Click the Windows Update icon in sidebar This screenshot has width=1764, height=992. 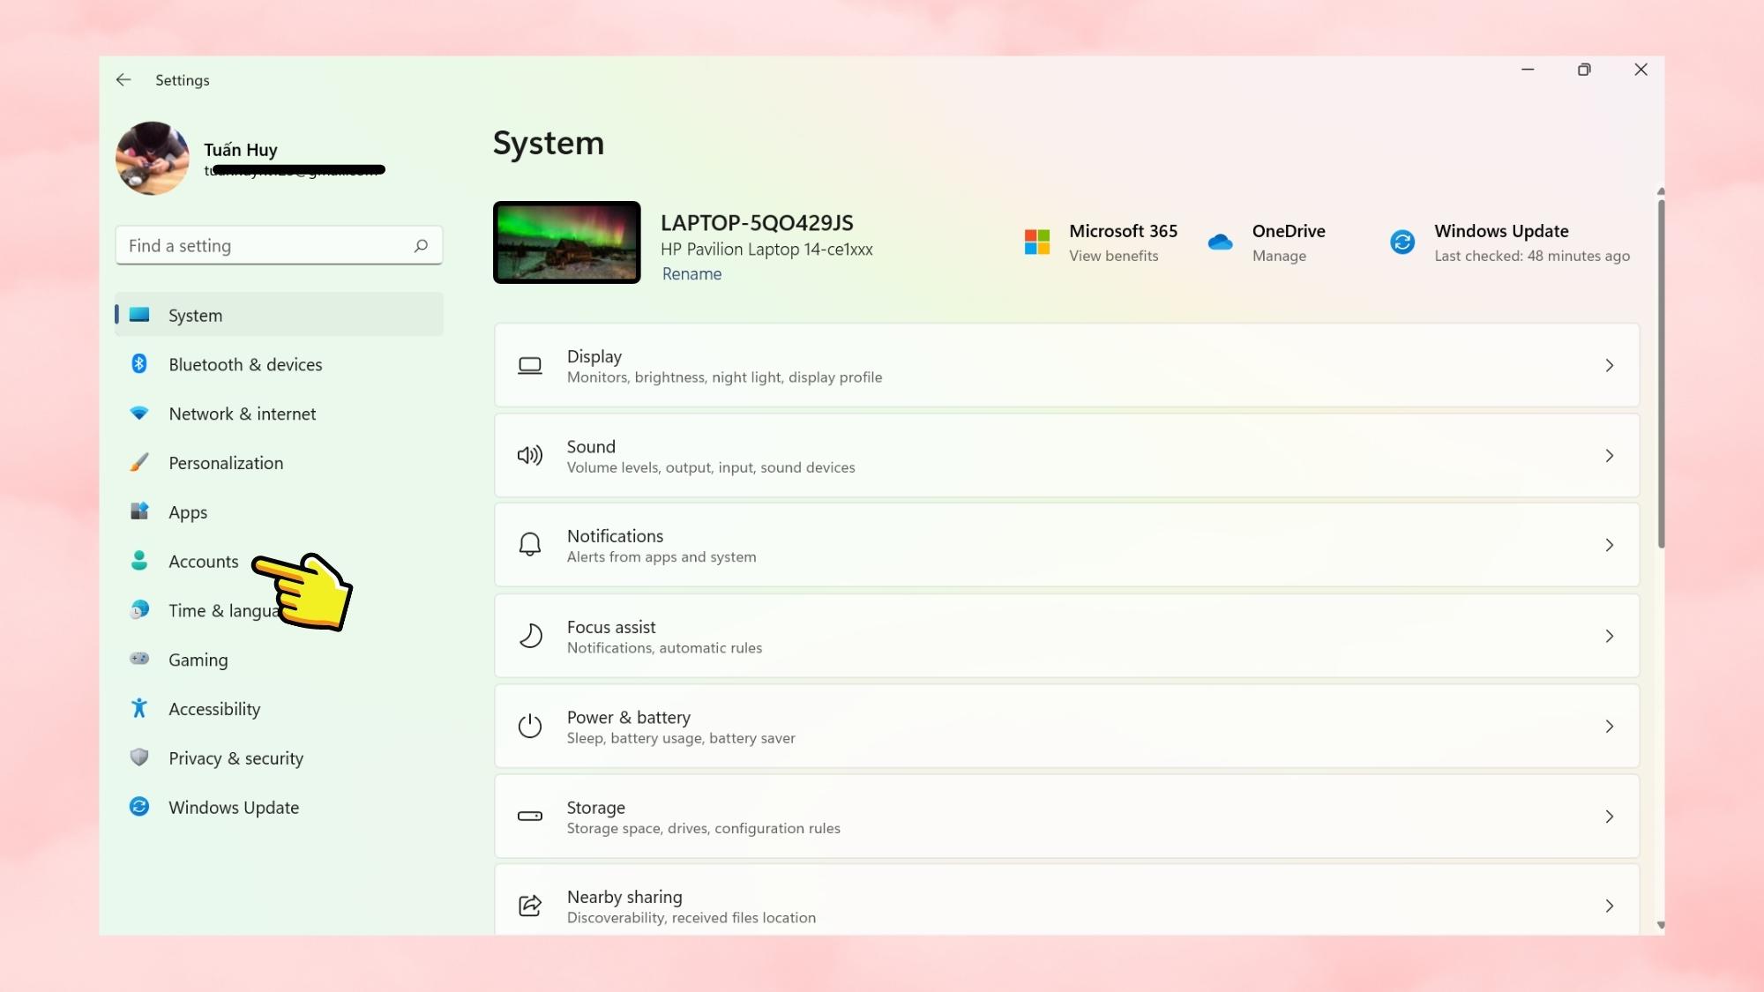139,807
